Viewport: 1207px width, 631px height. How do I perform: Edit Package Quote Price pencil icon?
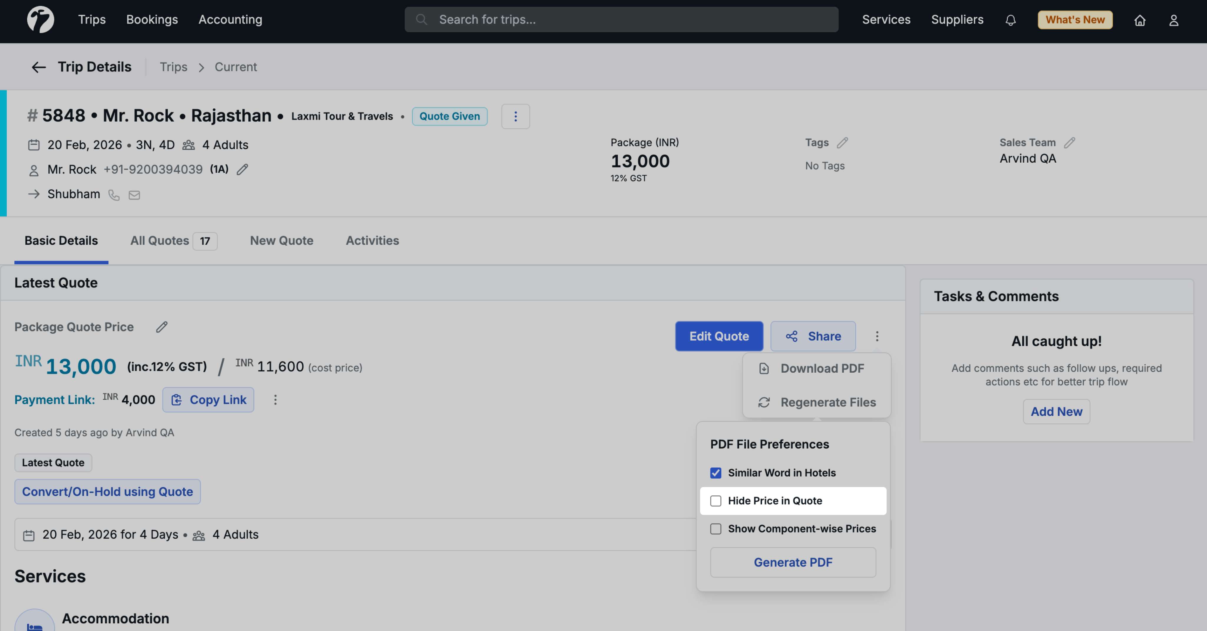point(162,327)
